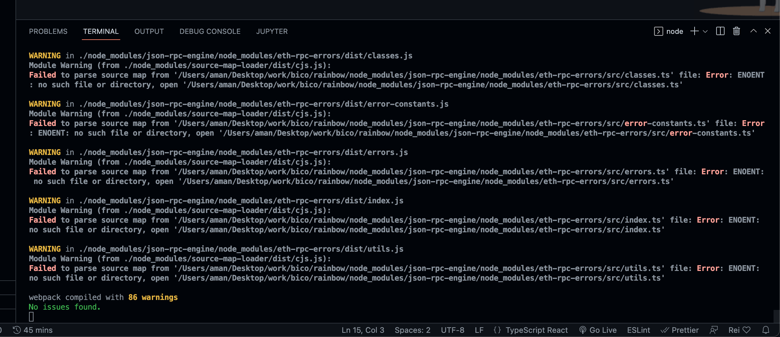Click the Rei heart toggle in status bar
The image size is (780, 337).
click(x=740, y=330)
